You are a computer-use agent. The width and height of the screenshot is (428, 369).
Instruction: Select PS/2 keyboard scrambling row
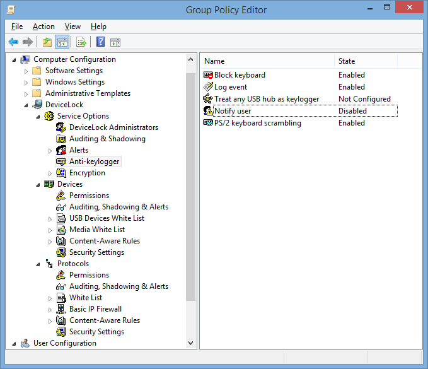tap(299, 123)
